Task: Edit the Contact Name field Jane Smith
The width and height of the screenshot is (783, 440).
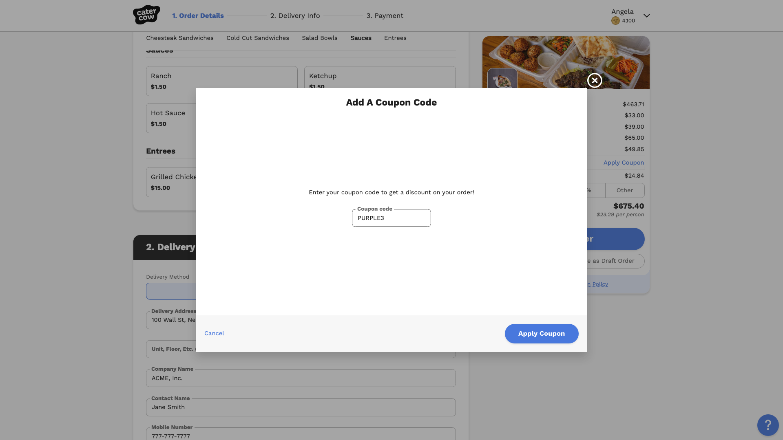Action: (301, 407)
